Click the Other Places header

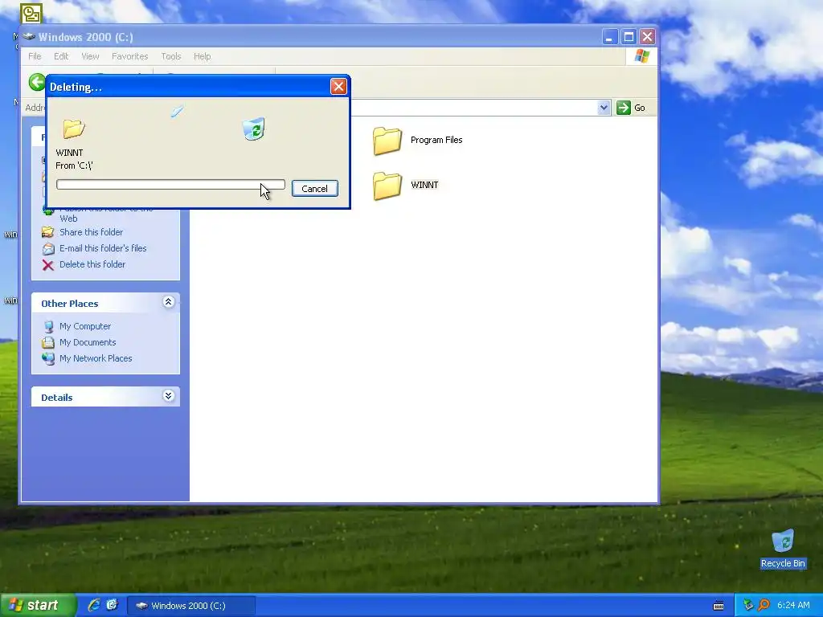coord(105,303)
